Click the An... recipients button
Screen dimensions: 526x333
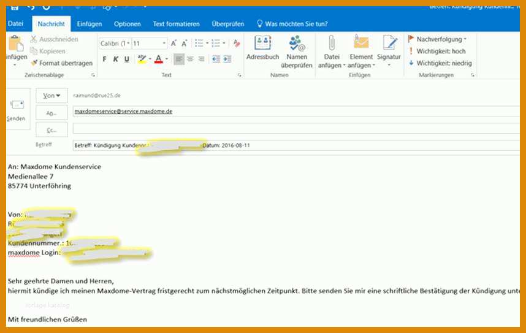click(x=51, y=113)
